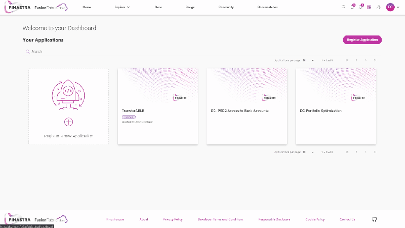
Task: Click the search magnifier icon in header
Action: [x=343, y=7]
